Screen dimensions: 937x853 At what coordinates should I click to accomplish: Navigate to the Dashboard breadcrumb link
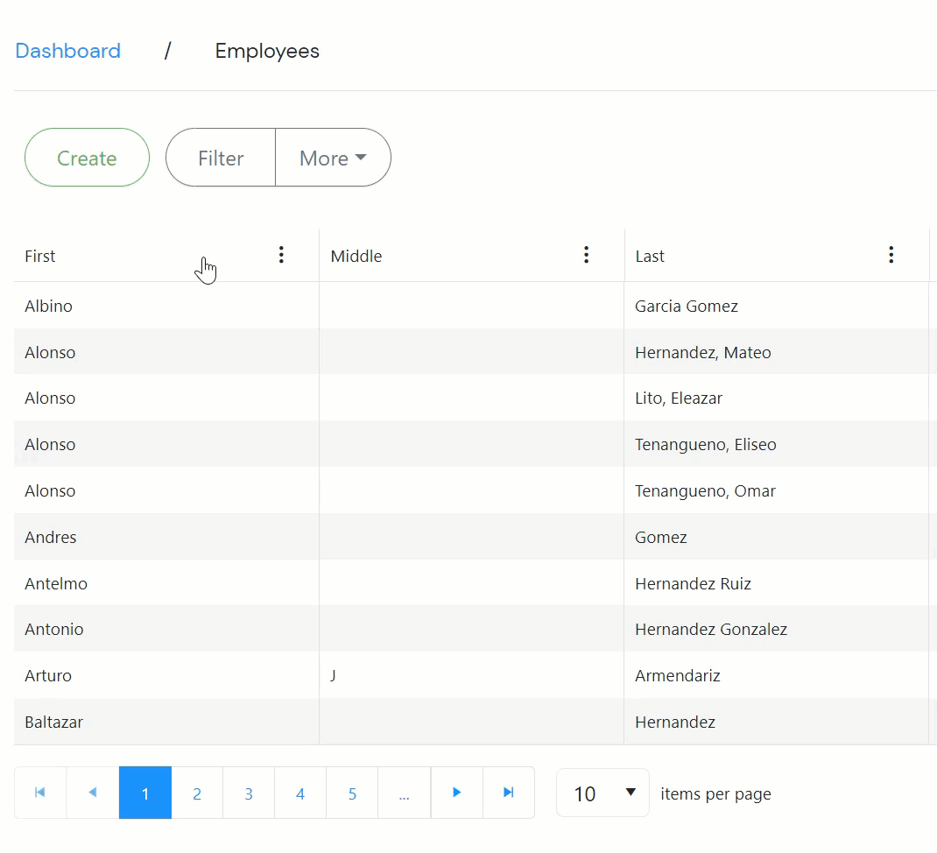tap(68, 51)
